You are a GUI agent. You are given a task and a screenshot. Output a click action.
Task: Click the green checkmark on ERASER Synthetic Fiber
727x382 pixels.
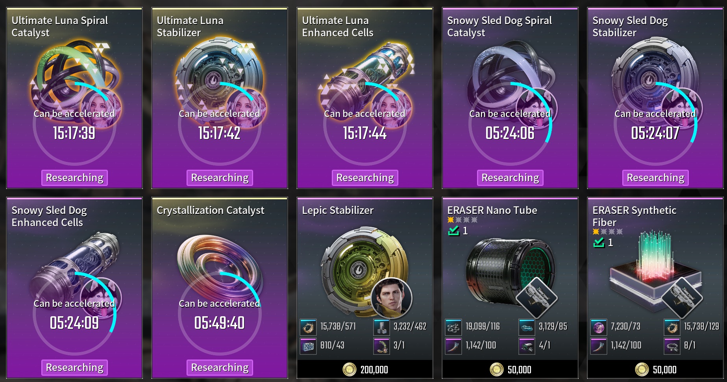click(599, 243)
